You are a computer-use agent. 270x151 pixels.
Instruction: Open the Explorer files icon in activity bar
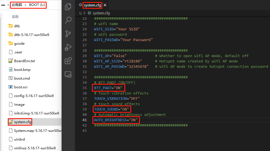pyautogui.click(x=68, y=7)
